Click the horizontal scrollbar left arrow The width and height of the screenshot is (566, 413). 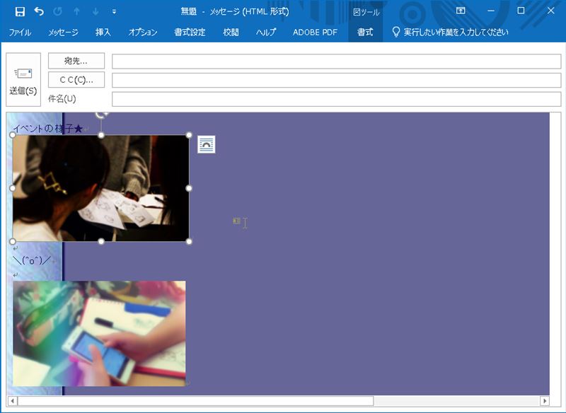click(x=12, y=401)
